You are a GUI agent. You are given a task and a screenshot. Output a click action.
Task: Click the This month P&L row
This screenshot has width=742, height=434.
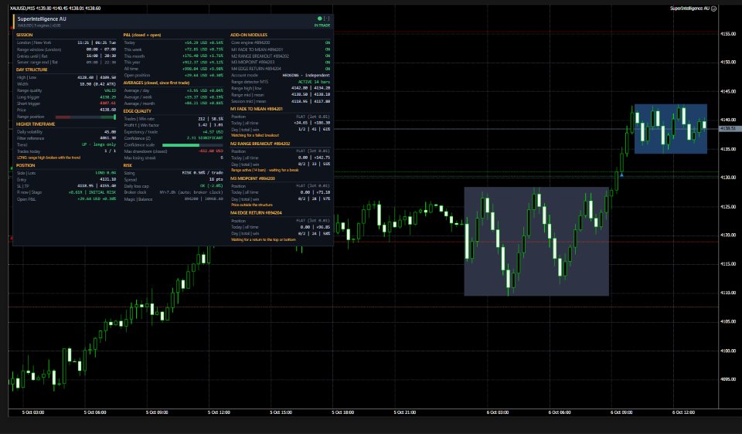(173, 56)
